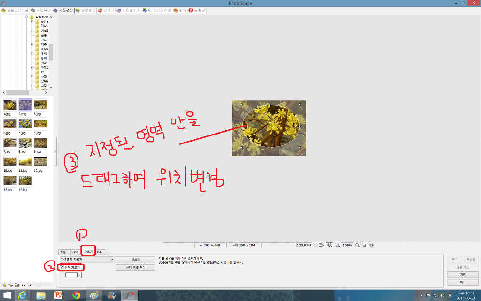Click the zoom out magnifier icon
This screenshot has width=481, height=301.
tap(364, 245)
